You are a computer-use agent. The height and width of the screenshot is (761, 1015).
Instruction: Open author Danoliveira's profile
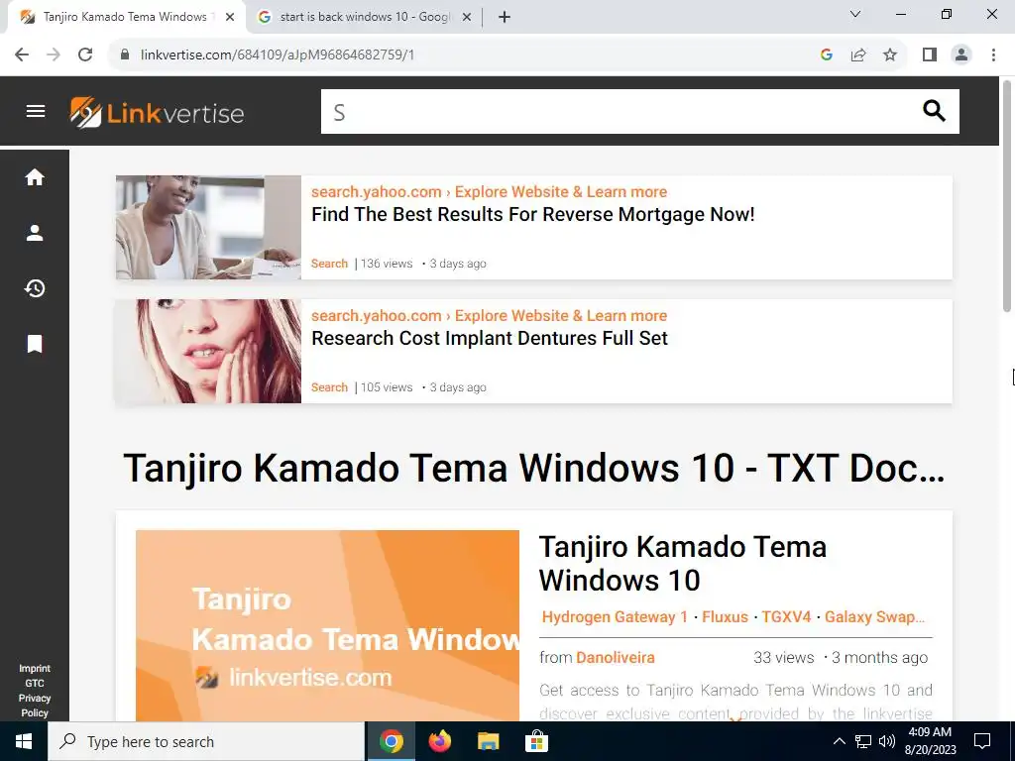[x=615, y=658]
